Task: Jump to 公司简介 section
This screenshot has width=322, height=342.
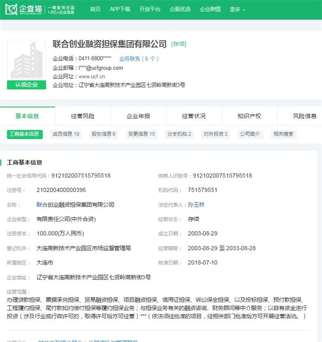Action: click(x=250, y=134)
